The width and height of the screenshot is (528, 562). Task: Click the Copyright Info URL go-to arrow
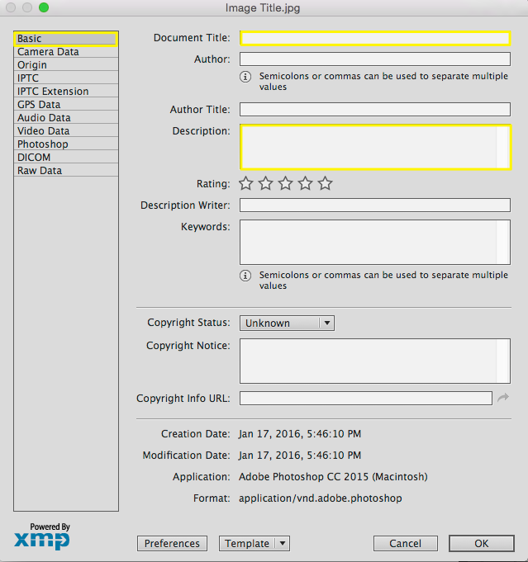coord(503,399)
